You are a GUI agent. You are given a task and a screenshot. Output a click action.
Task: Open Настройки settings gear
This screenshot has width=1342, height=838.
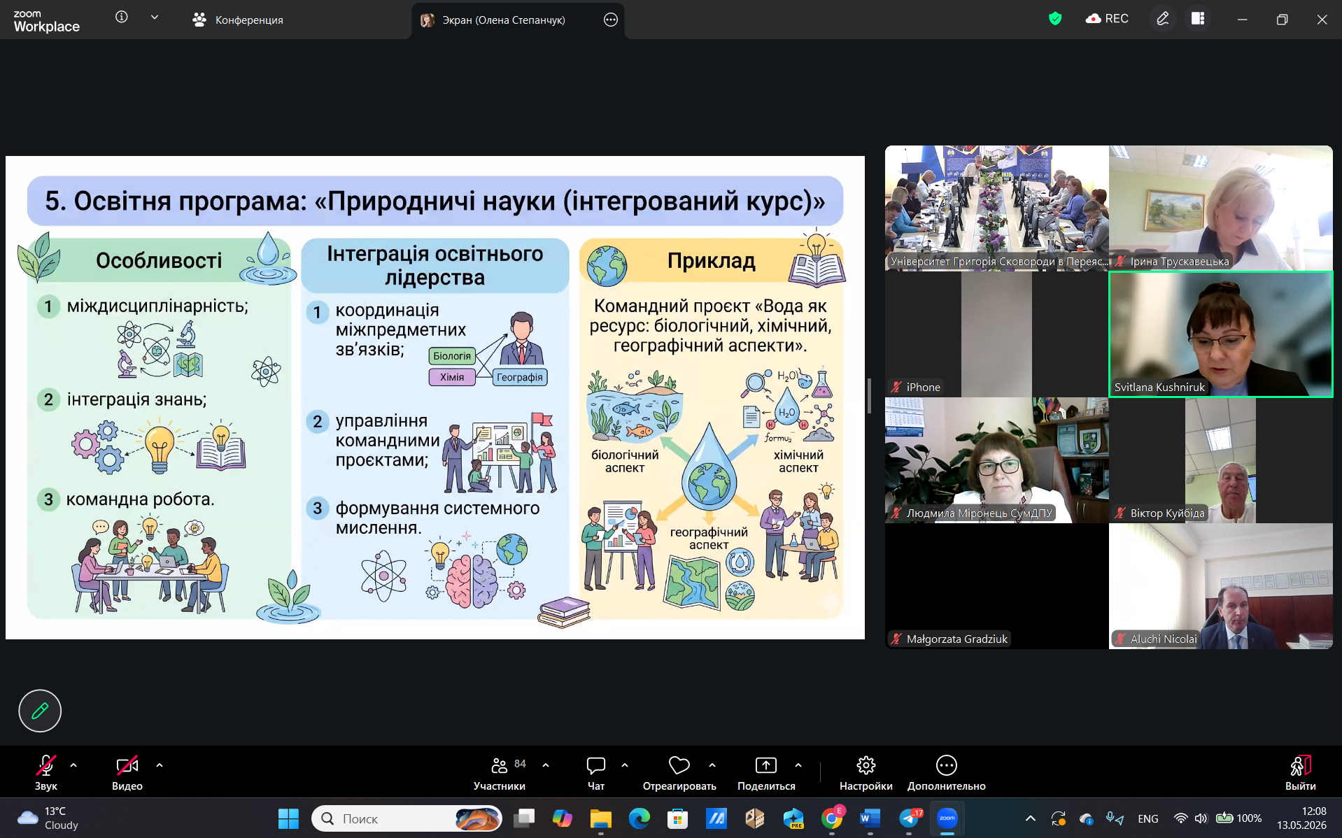pyautogui.click(x=866, y=772)
